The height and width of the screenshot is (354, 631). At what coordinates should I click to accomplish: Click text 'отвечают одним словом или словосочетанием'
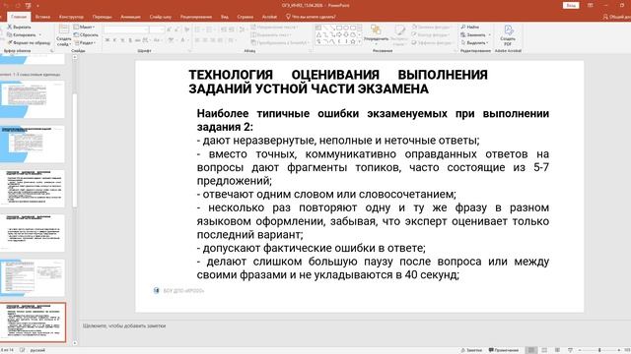[328, 195]
